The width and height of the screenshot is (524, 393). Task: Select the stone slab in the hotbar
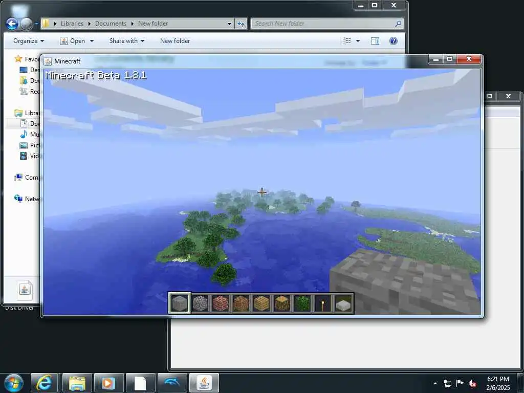(x=343, y=303)
